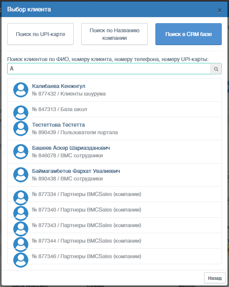Click text № 877343 / Партнеры BMCSales

coord(87,225)
